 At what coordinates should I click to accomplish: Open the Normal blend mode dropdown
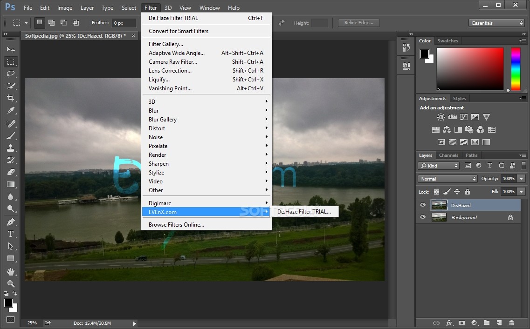pos(447,179)
